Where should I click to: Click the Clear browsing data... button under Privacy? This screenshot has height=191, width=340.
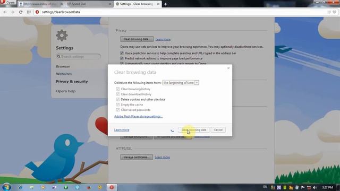point(137,39)
